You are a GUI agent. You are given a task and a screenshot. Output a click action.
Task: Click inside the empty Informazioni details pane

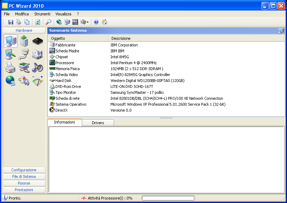coord(166,159)
